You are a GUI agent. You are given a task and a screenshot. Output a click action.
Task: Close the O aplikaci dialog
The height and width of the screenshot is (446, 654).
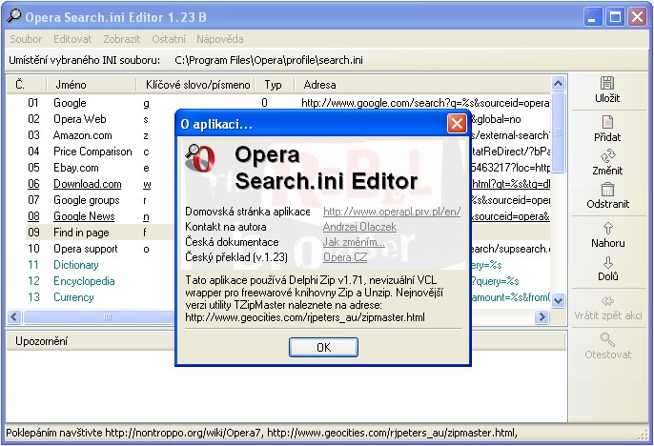(x=457, y=124)
